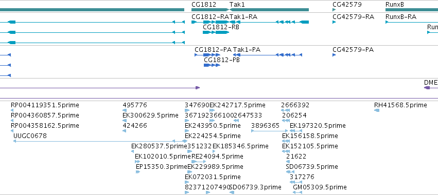Select the GM05309.5prime EST glyph
This screenshot has width=438, height=195.
tap(298, 192)
